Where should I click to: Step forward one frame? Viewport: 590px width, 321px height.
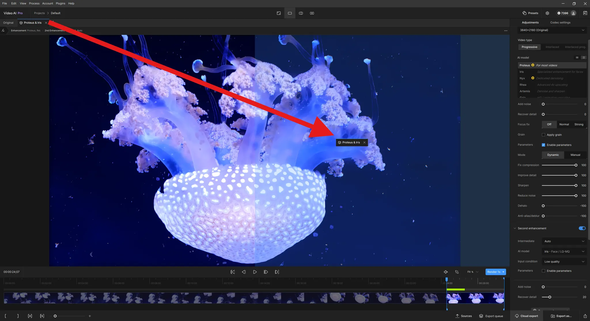click(266, 272)
